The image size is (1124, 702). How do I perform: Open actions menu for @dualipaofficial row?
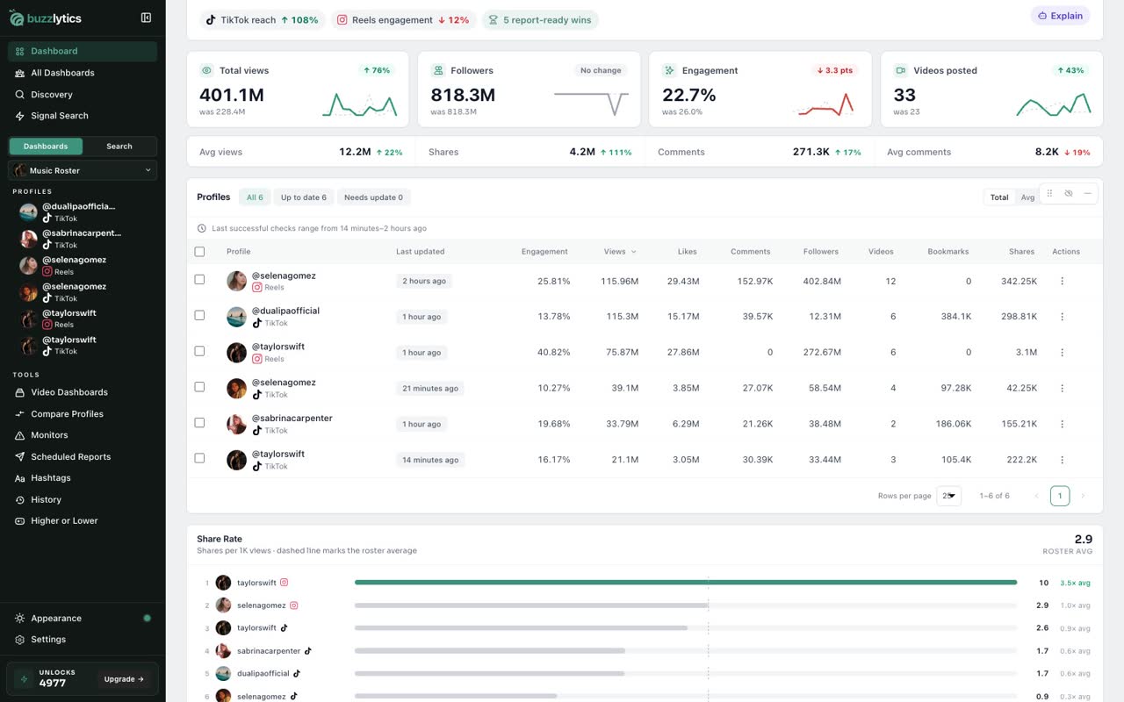point(1063,317)
